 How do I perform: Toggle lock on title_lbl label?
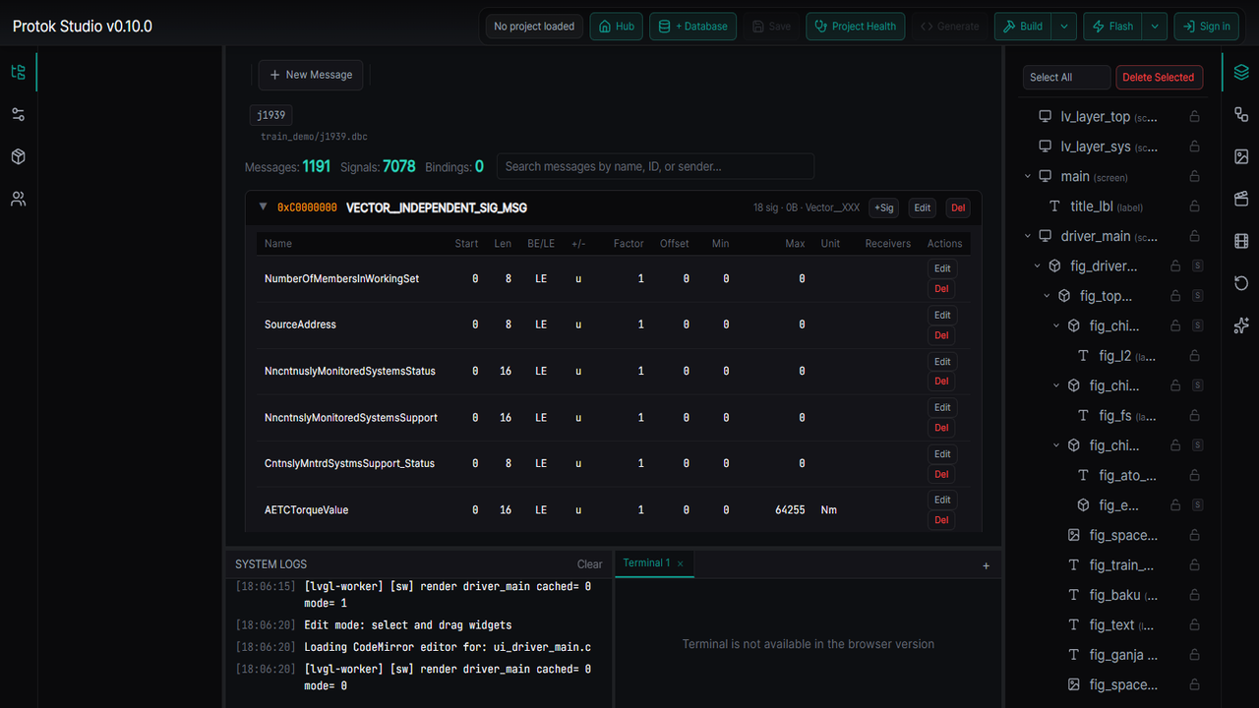(1195, 206)
